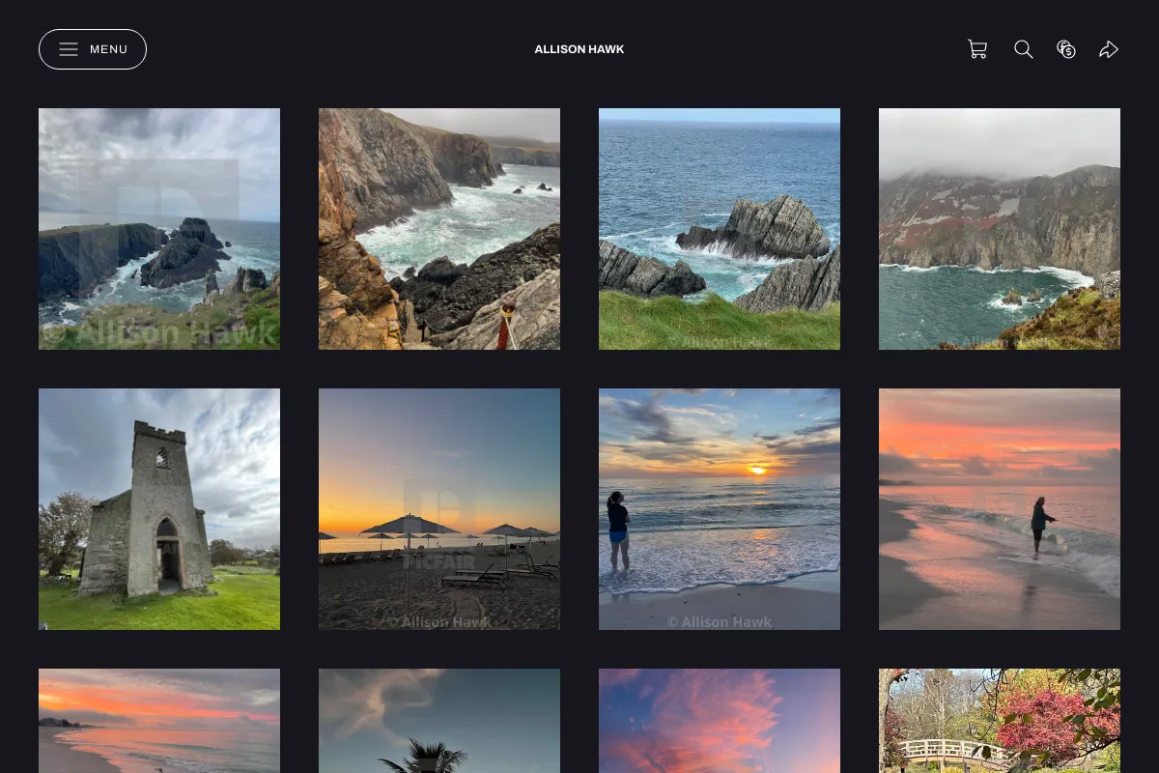Open the palm tree silhouette photo
The image size is (1159, 773).
click(x=439, y=721)
